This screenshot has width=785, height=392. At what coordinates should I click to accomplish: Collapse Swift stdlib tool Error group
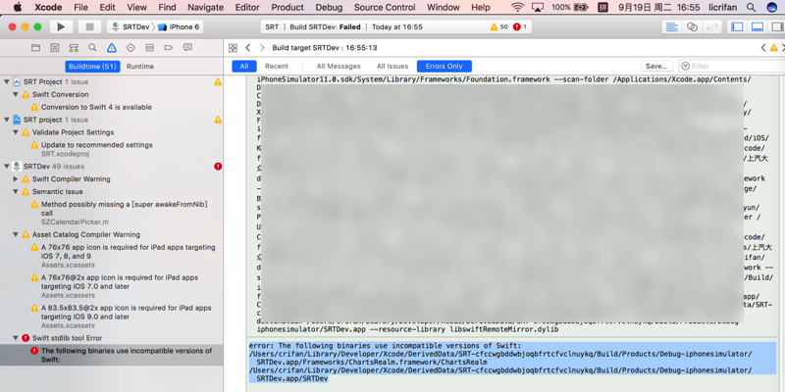pyautogui.click(x=16, y=338)
